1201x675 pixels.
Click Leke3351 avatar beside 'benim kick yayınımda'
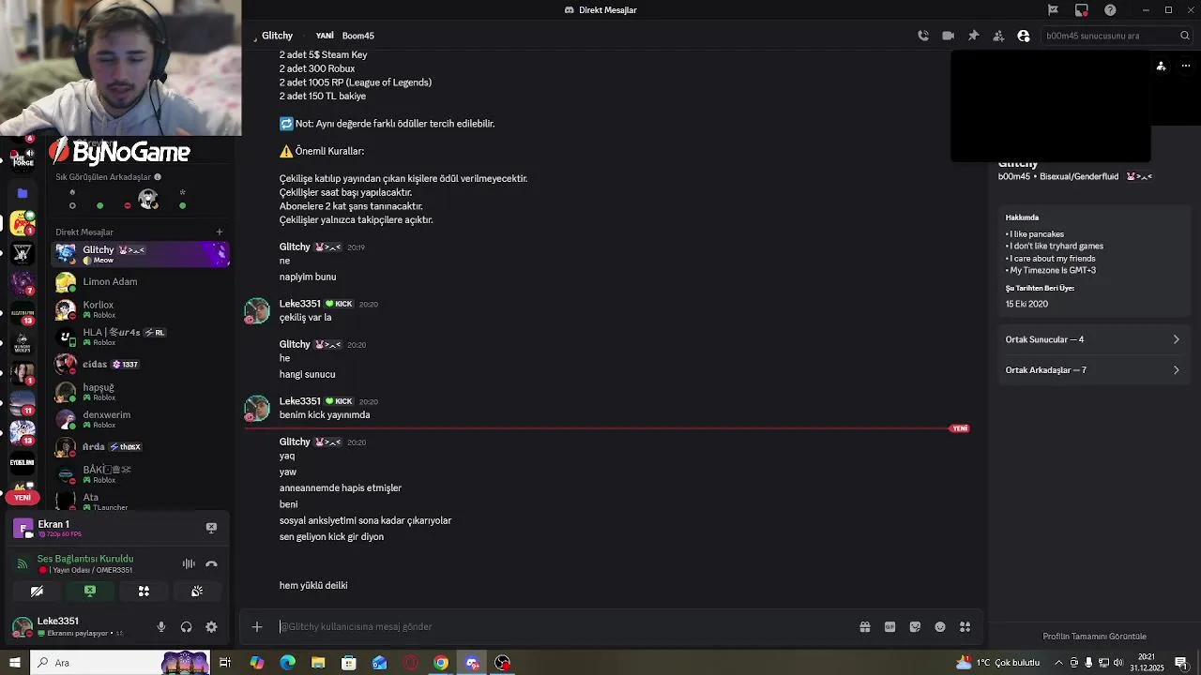click(x=256, y=408)
